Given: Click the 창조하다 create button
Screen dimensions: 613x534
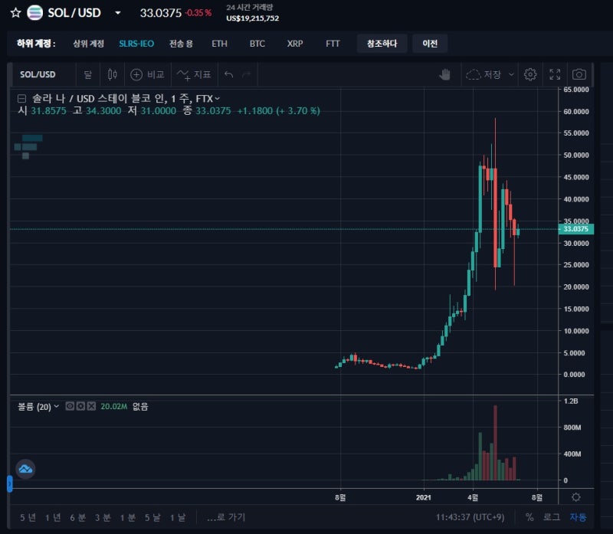Looking at the screenshot, I should pos(382,44).
